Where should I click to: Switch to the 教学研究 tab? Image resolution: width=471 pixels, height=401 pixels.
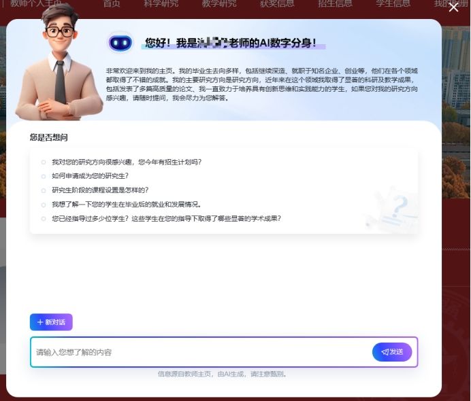click(x=219, y=3)
